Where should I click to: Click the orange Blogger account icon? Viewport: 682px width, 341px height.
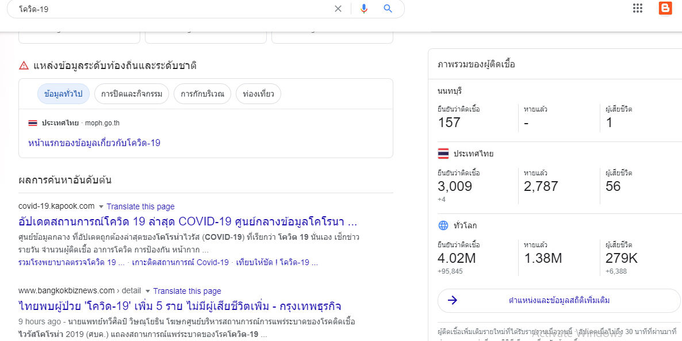665,8
